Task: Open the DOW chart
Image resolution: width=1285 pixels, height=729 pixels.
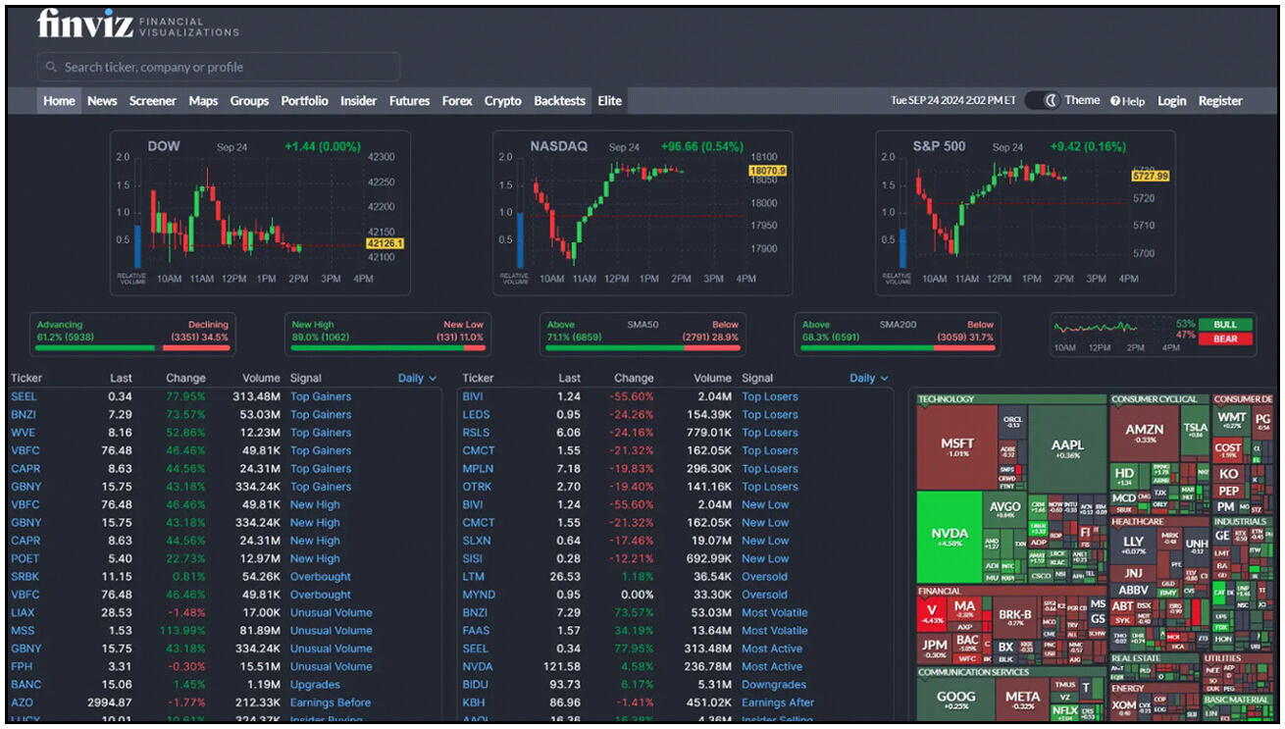Action: point(260,213)
